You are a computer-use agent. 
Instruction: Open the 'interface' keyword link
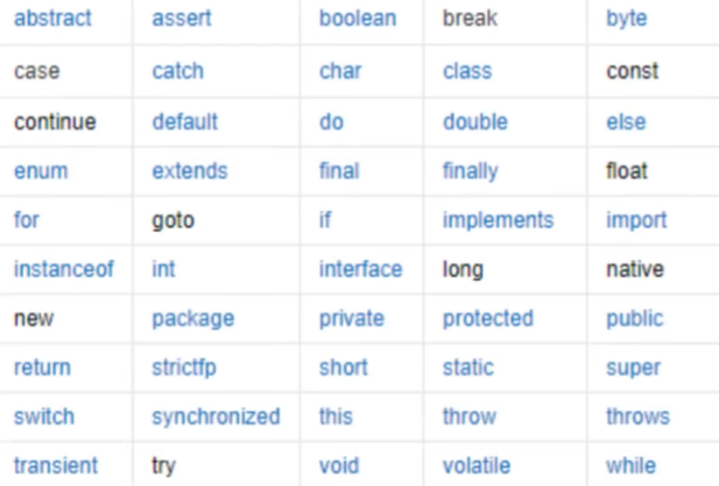point(361,269)
